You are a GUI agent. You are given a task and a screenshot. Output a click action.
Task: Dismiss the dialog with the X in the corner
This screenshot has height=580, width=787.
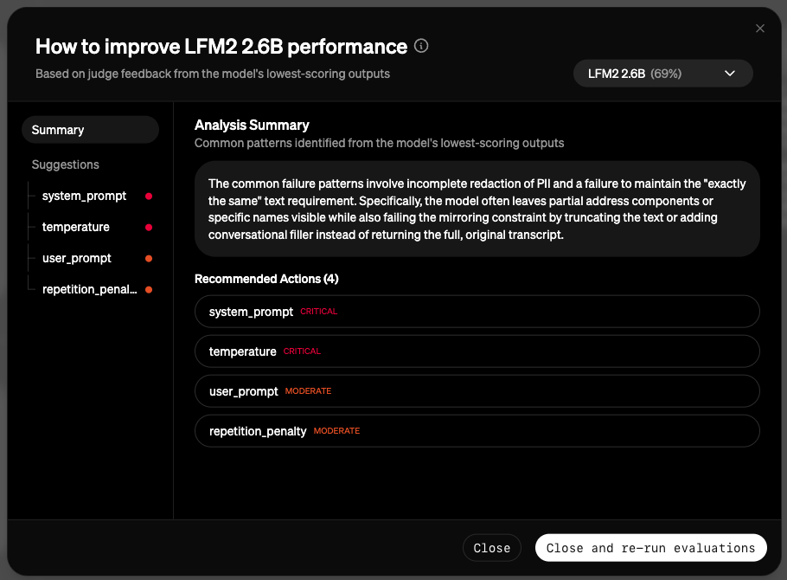click(x=759, y=28)
